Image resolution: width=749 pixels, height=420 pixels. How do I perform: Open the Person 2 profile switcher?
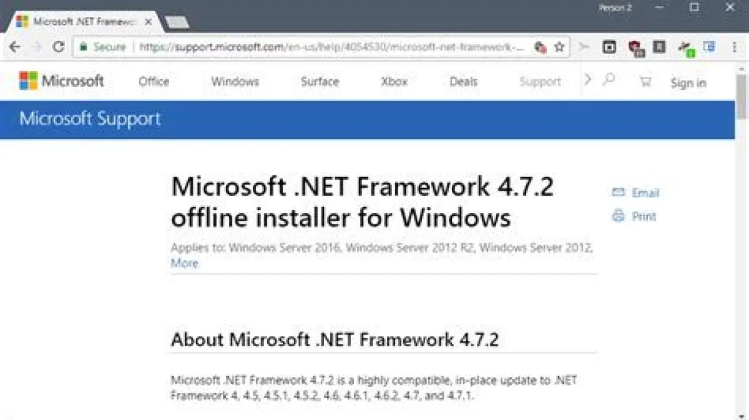pos(616,8)
